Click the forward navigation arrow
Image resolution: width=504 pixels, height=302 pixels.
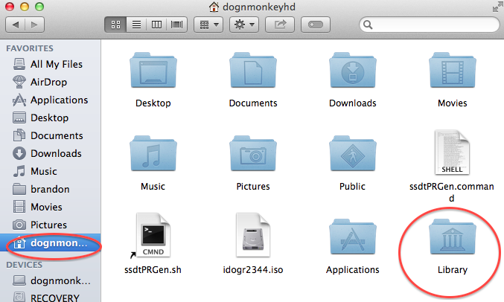36,25
